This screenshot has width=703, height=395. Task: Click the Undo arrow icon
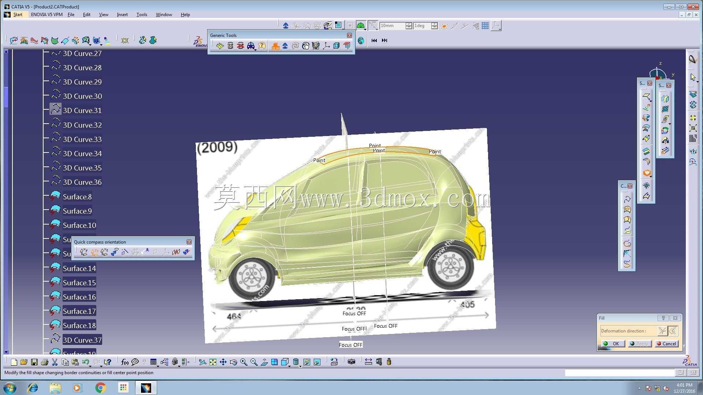pyautogui.click(x=85, y=362)
